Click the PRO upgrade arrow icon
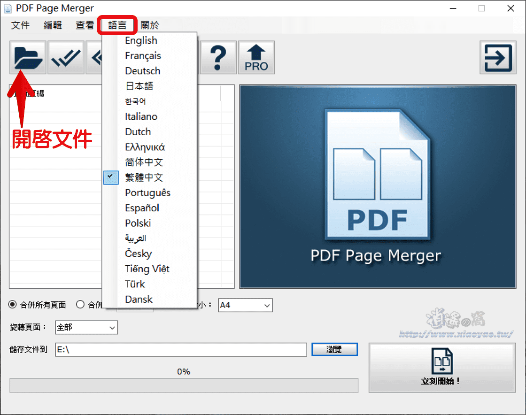This screenshot has height=415, width=526. click(x=256, y=58)
